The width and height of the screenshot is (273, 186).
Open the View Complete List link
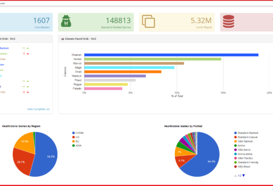[38, 109]
